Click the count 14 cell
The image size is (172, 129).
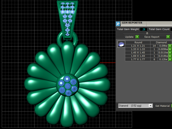pos(154,46)
